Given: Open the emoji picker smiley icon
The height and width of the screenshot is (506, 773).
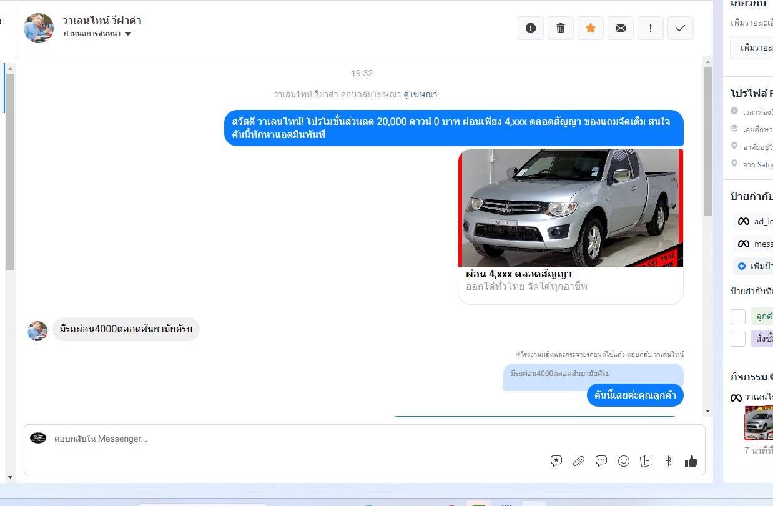Looking at the screenshot, I should [624, 461].
